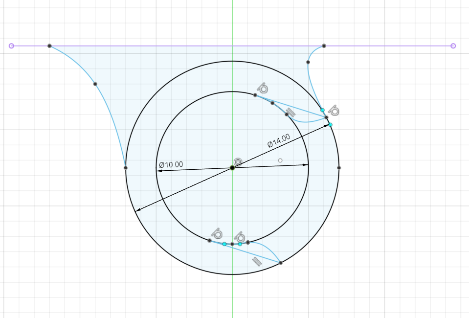
Task: Click the bottom tangent constraint icon right of the axis
Action: point(239,236)
